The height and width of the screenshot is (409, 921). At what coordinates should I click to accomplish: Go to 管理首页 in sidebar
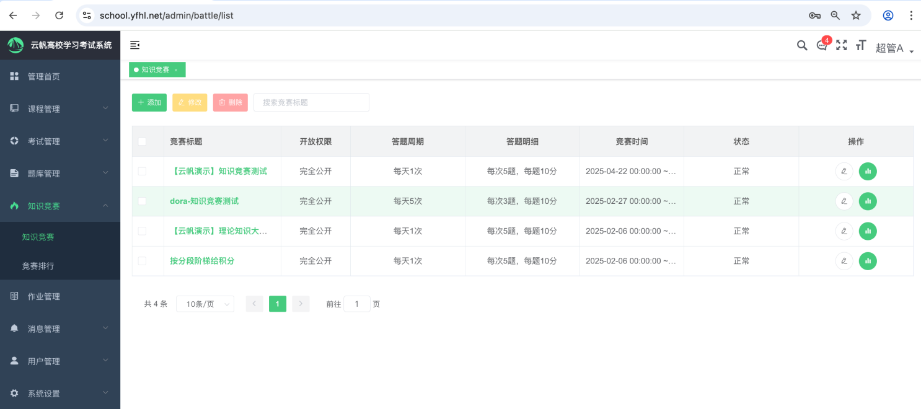point(60,76)
